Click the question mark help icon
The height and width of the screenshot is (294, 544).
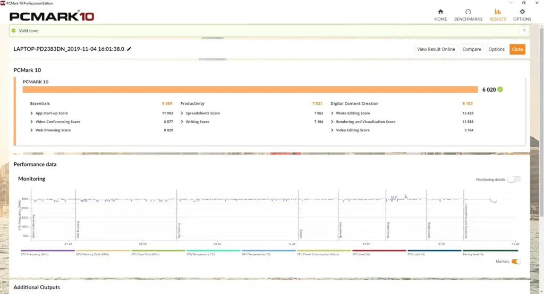pos(524,31)
